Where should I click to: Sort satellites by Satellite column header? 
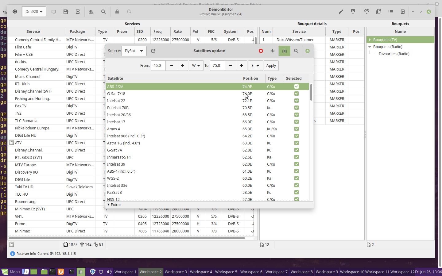pyautogui.click(x=173, y=78)
